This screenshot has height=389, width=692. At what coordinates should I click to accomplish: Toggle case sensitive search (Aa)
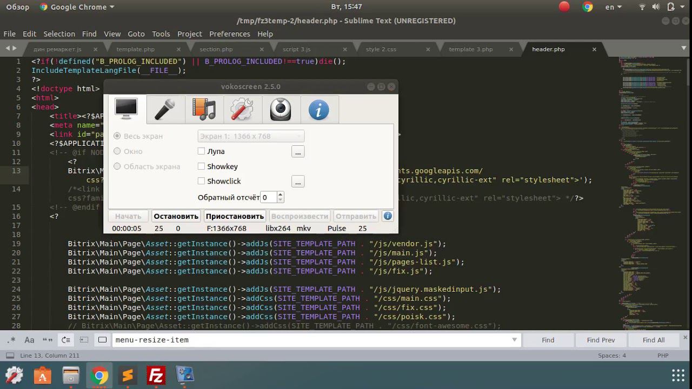[30, 340]
